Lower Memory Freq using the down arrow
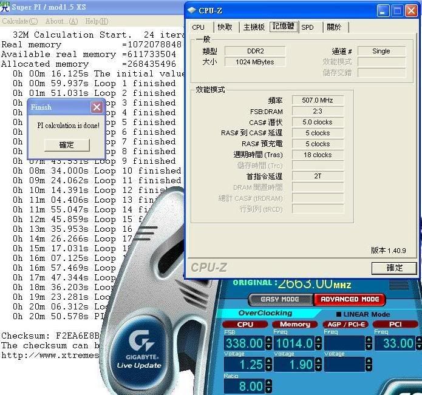This screenshot has height=395, width=422. coord(318,346)
